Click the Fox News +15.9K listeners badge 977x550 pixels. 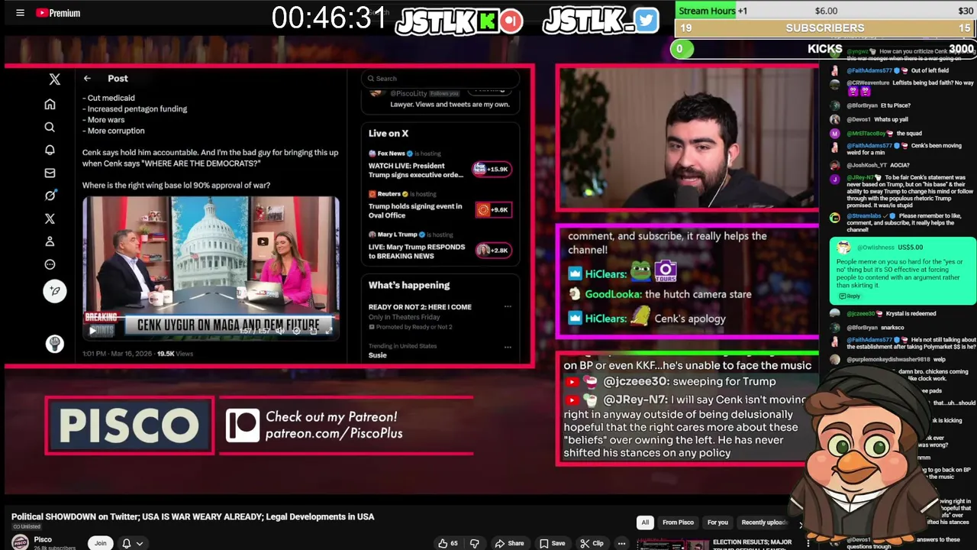pos(492,169)
